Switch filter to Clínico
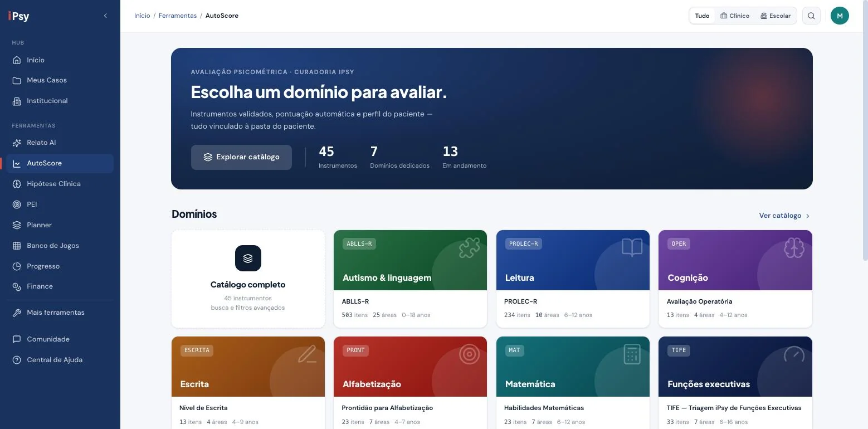This screenshot has height=429, width=868. [x=735, y=16]
